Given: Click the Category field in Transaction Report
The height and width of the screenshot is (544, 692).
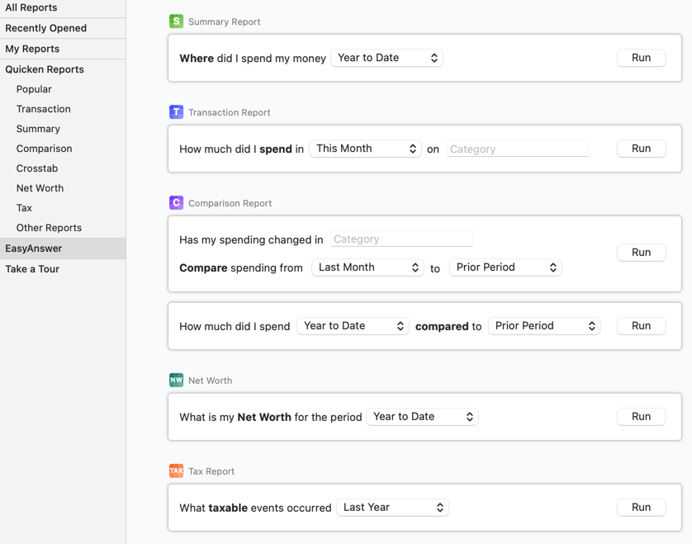Looking at the screenshot, I should point(518,148).
